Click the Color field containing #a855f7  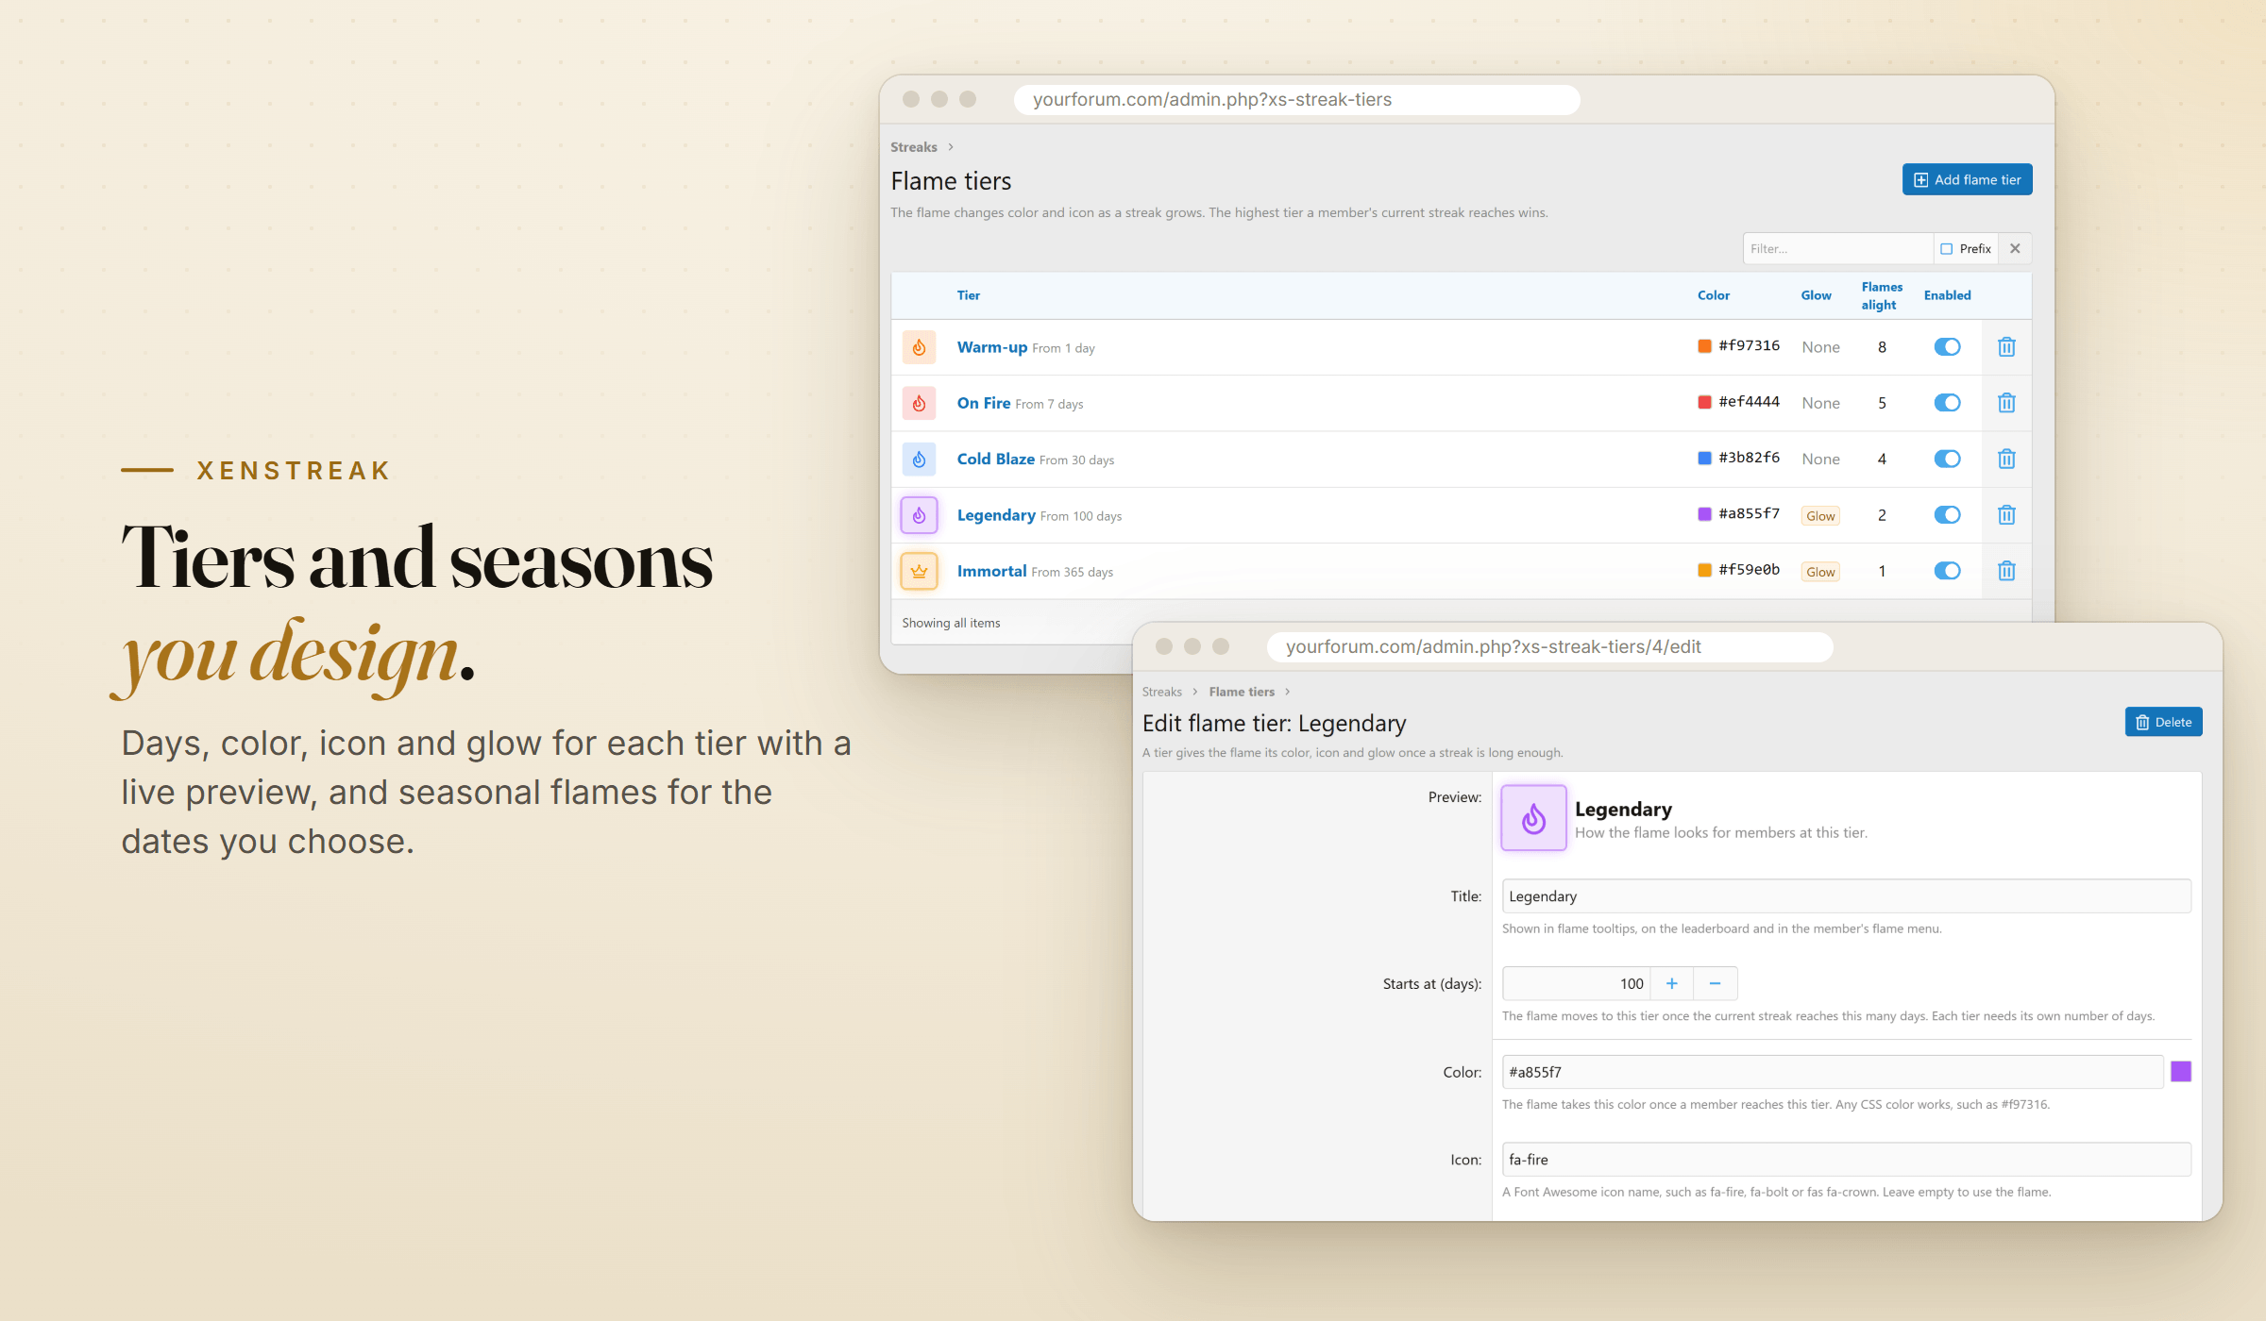point(1832,1072)
